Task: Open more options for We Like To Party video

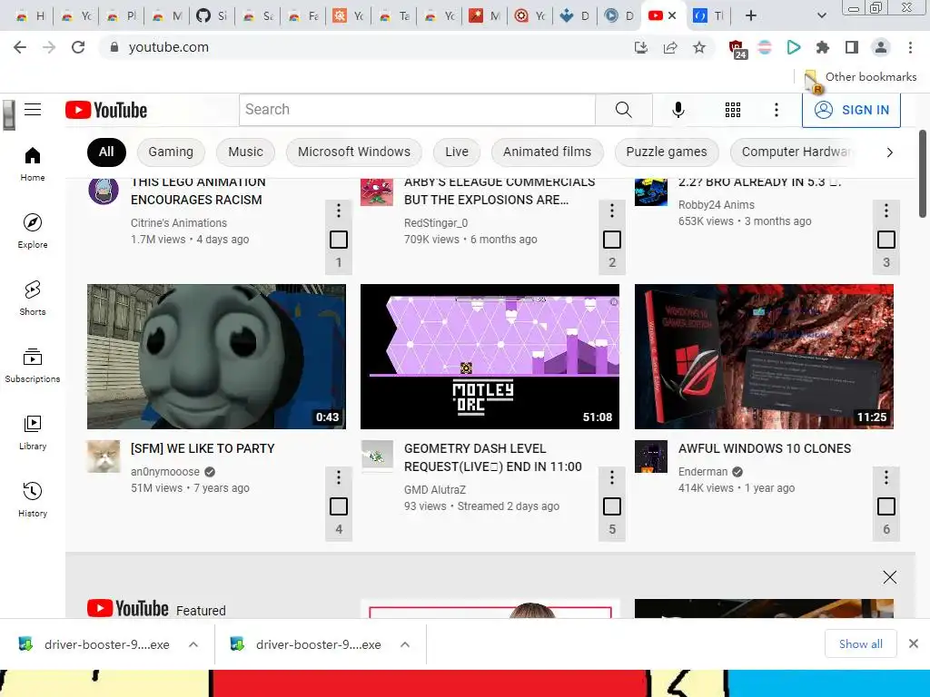Action: [339, 476]
